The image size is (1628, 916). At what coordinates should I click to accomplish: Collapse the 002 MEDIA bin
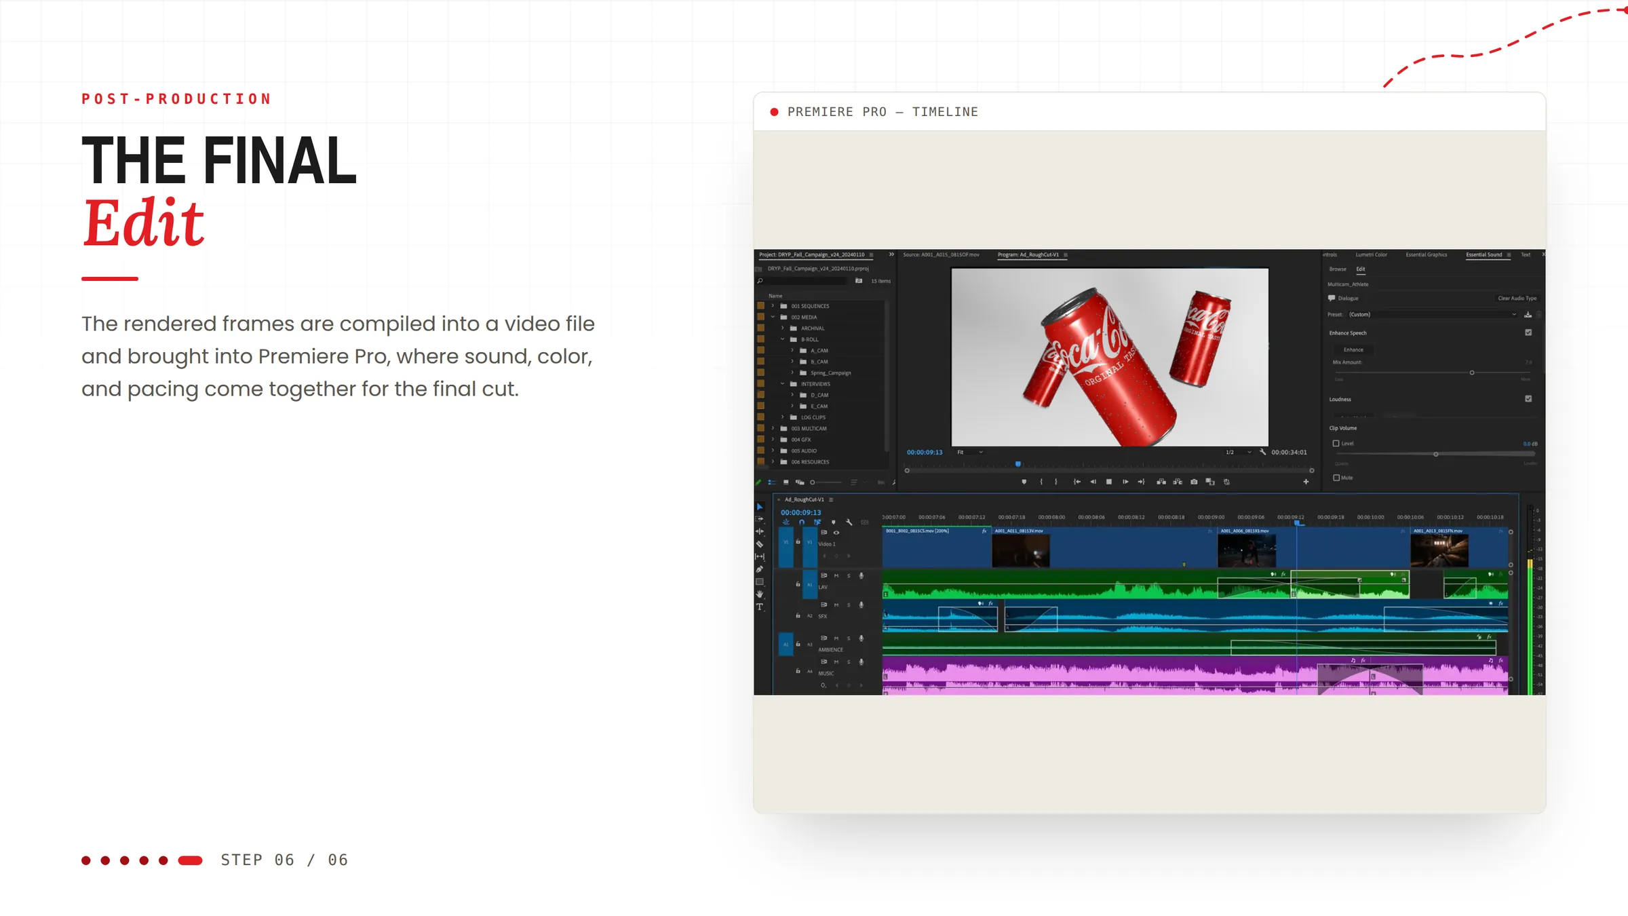773,317
